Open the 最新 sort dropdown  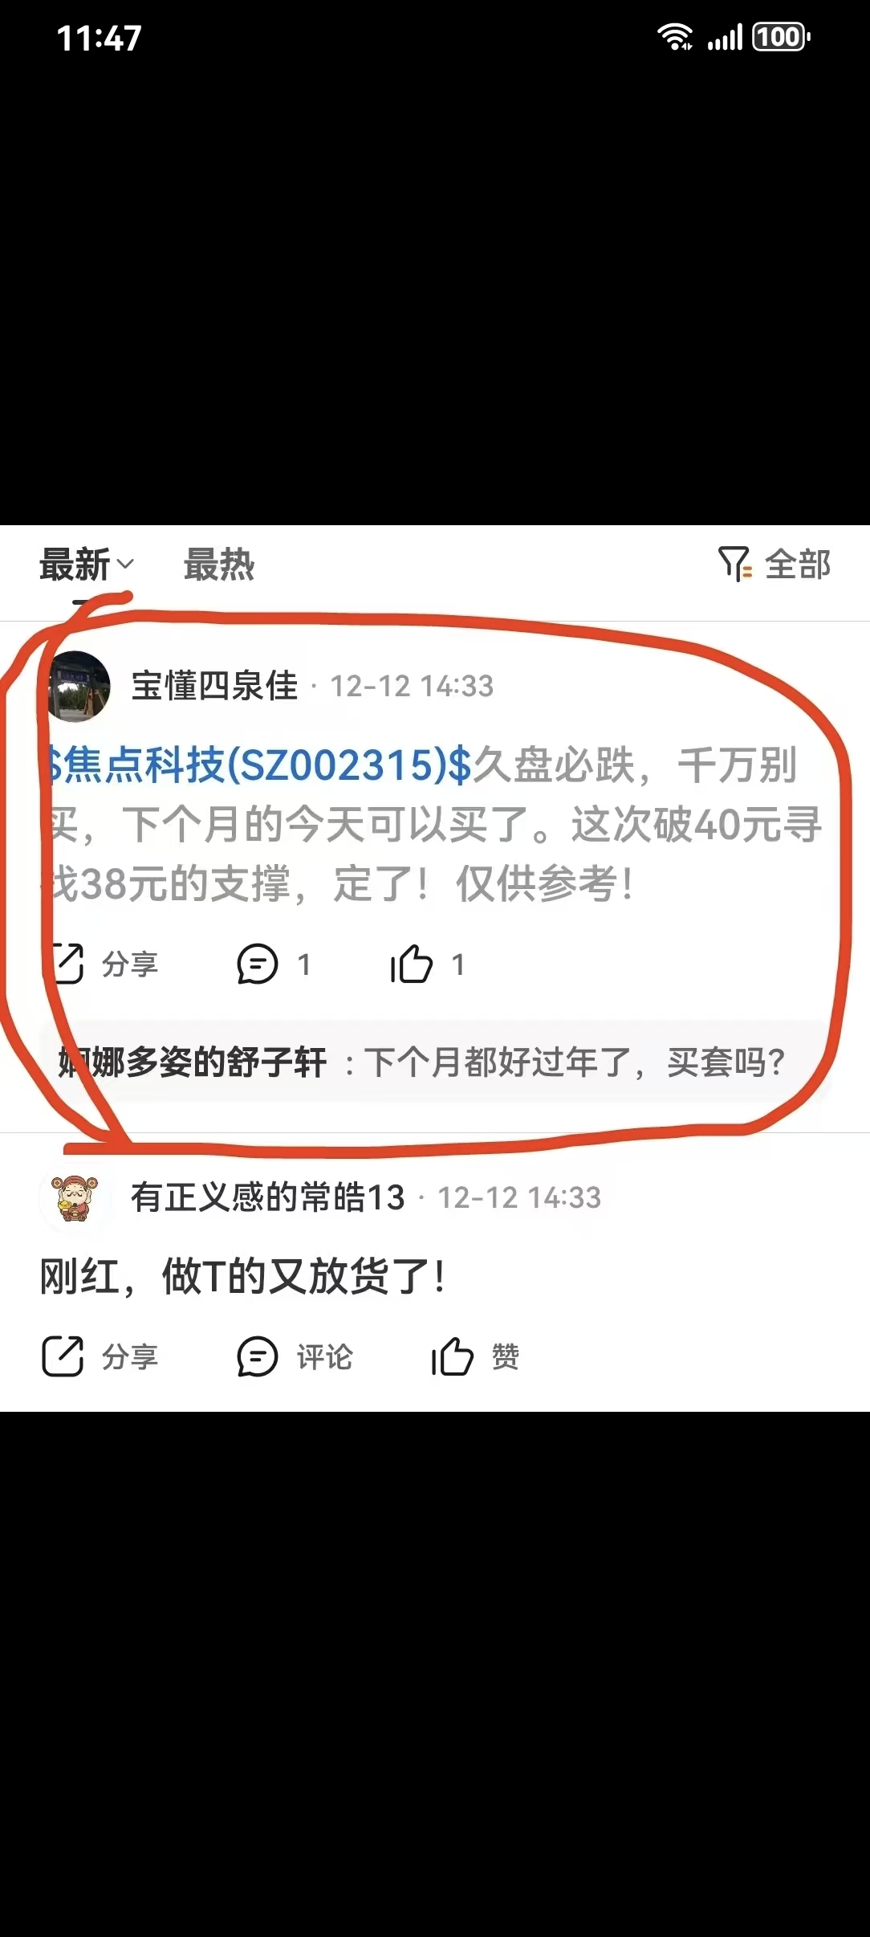pos(87,565)
